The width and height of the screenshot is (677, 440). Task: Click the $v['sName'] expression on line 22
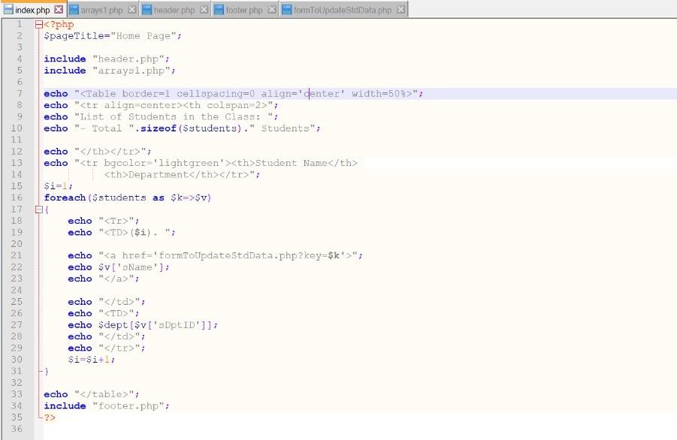point(131,267)
